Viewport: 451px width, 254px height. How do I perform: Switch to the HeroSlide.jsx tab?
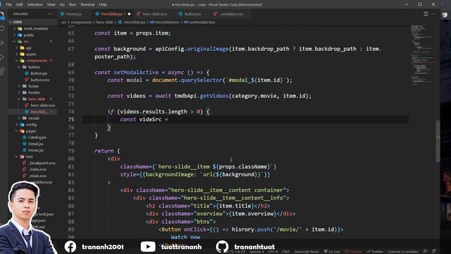[x=113, y=14]
